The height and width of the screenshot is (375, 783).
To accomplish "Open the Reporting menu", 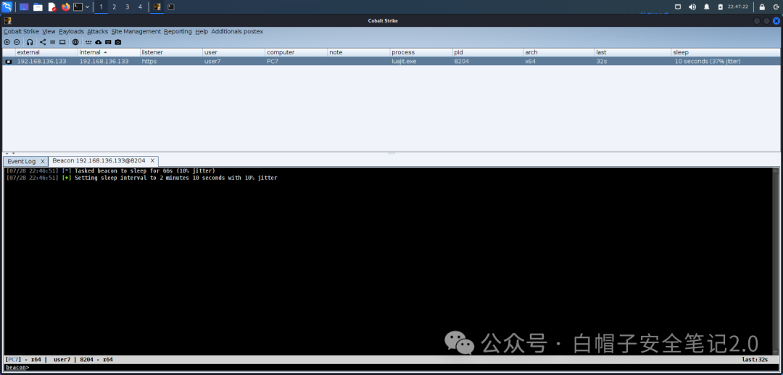I will tap(178, 31).
